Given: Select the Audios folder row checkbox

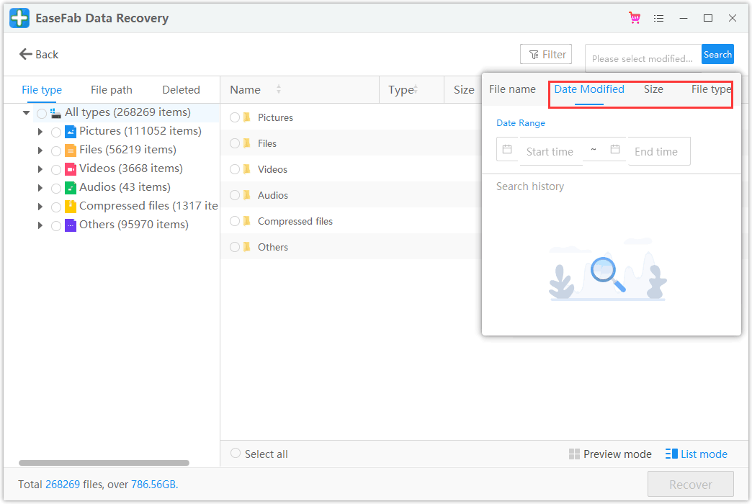Looking at the screenshot, I should tap(235, 194).
